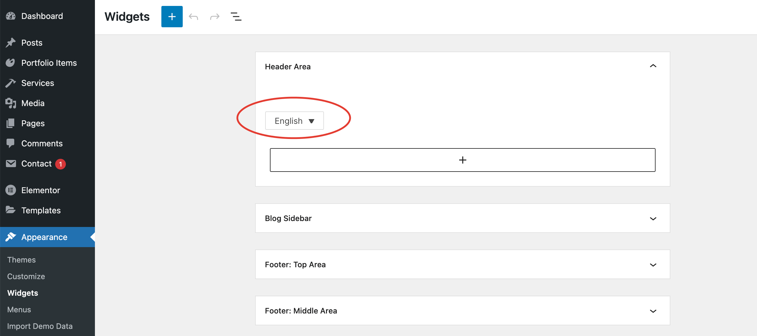The height and width of the screenshot is (336, 757).
Task: Open the list view icon
Action: (x=236, y=17)
